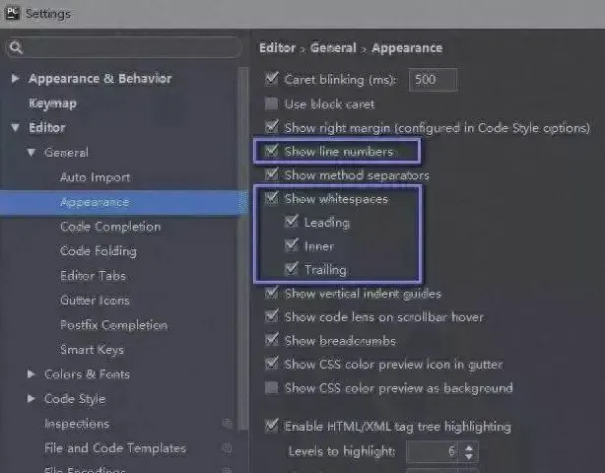605x473 pixels.
Task: Toggle Show method separators
Action: [x=272, y=175]
